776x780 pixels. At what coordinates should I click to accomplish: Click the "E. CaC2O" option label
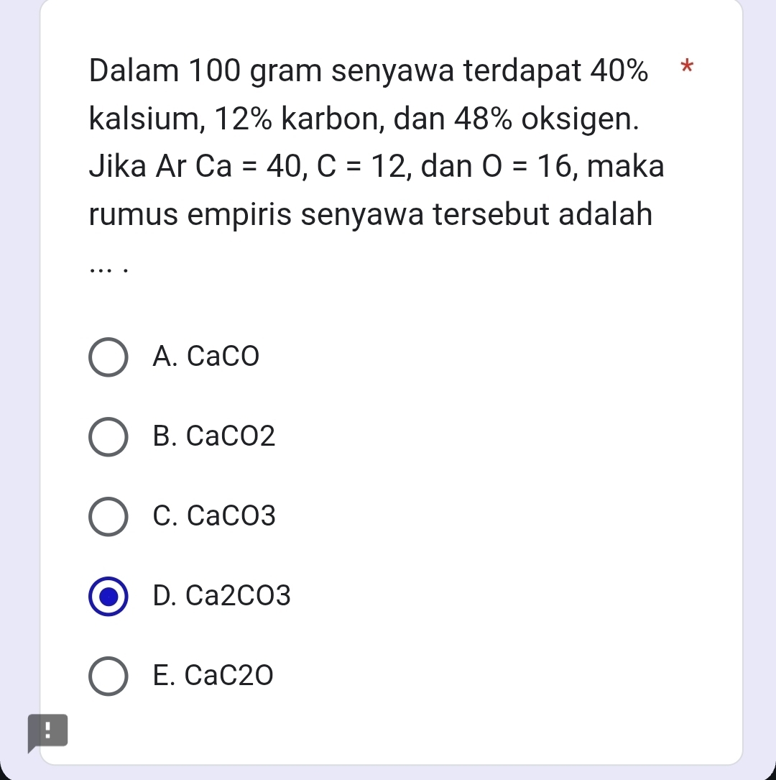tap(213, 676)
